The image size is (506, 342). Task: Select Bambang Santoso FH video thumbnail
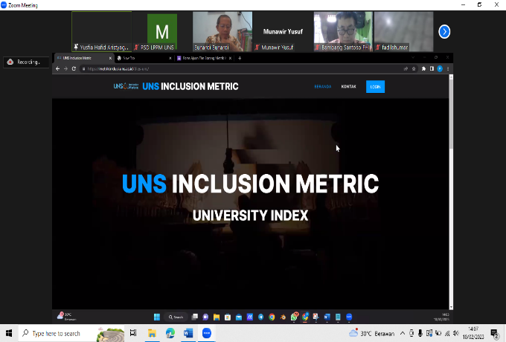click(343, 31)
